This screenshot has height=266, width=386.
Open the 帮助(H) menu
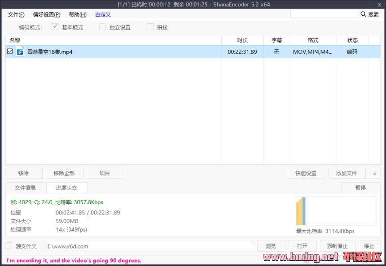[77, 14]
